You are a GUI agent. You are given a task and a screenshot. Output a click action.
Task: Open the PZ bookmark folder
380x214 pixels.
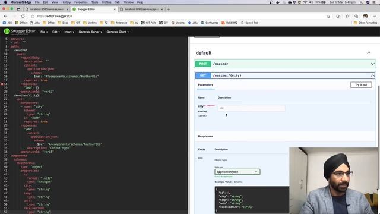(x=104, y=23)
